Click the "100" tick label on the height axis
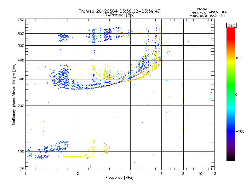The image size is (252, 189). pyautogui.click(x=21, y=152)
